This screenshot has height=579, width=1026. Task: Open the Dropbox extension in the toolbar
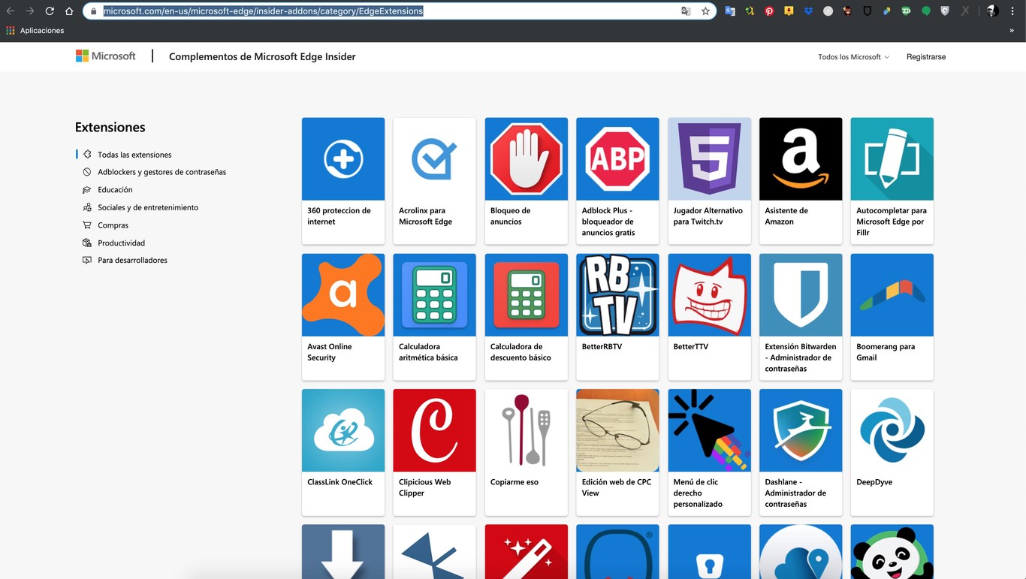pyautogui.click(x=808, y=11)
